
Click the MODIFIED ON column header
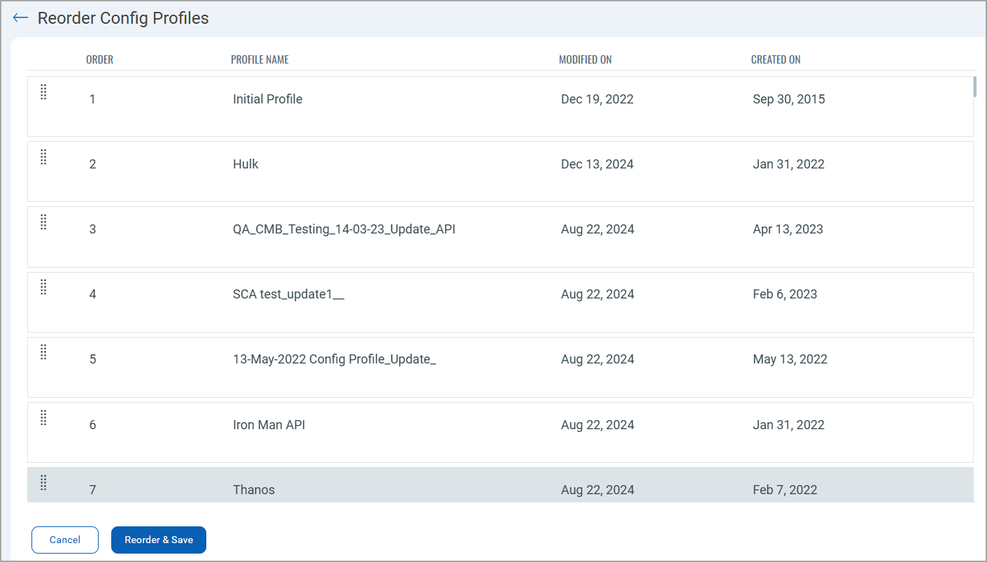pos(585,60)
